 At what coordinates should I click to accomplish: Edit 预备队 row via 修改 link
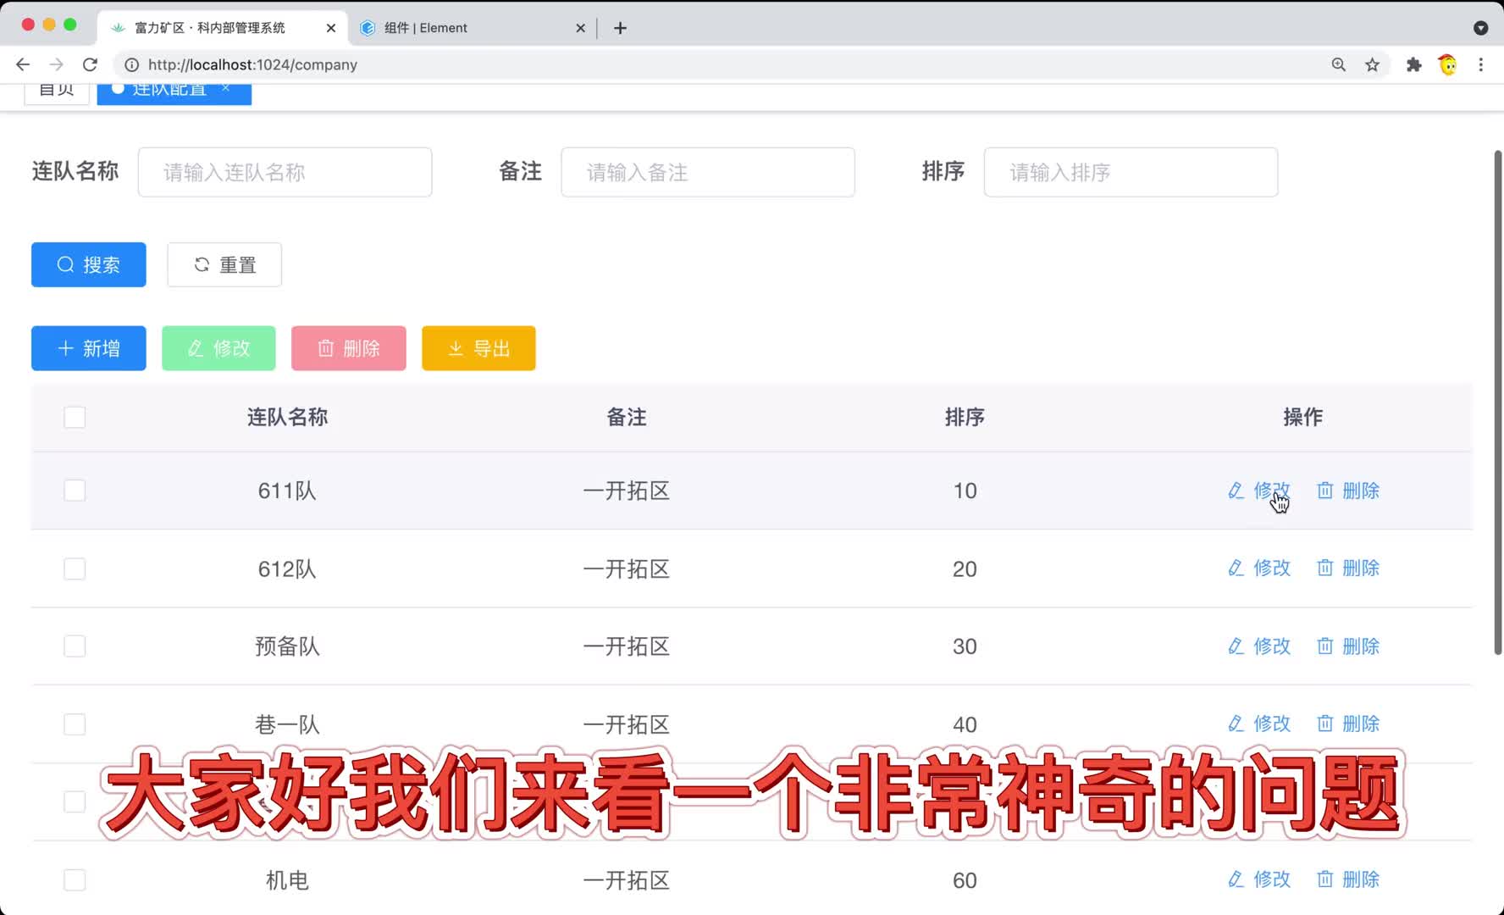click(1259, 646)
